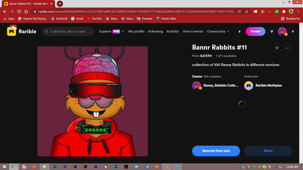Screen dimensions: 303x170
Task: Open How it works
Action: [x=193, y=31]
